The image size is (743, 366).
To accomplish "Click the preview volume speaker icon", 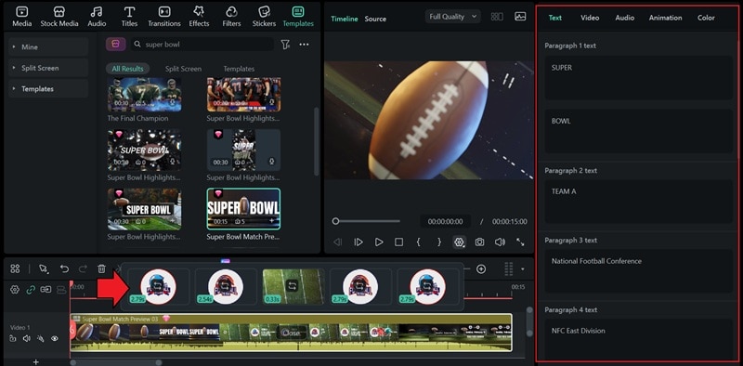I will coord(500,242).
